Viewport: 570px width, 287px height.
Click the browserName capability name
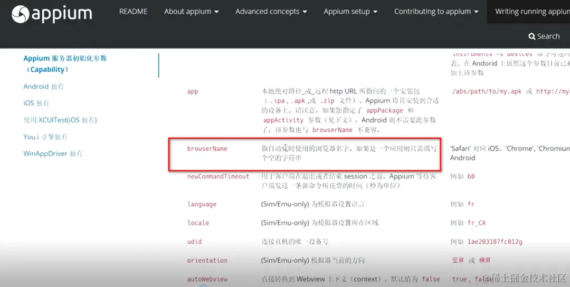pyautogui.click(x=207, y=149)
